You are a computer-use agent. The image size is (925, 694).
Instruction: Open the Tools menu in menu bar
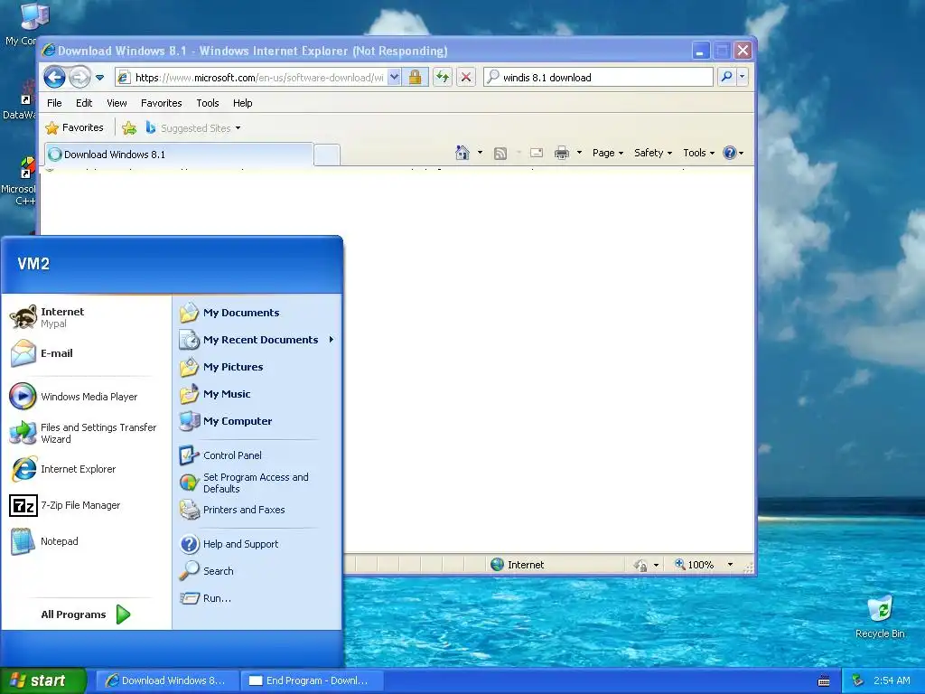click(208, 103)
